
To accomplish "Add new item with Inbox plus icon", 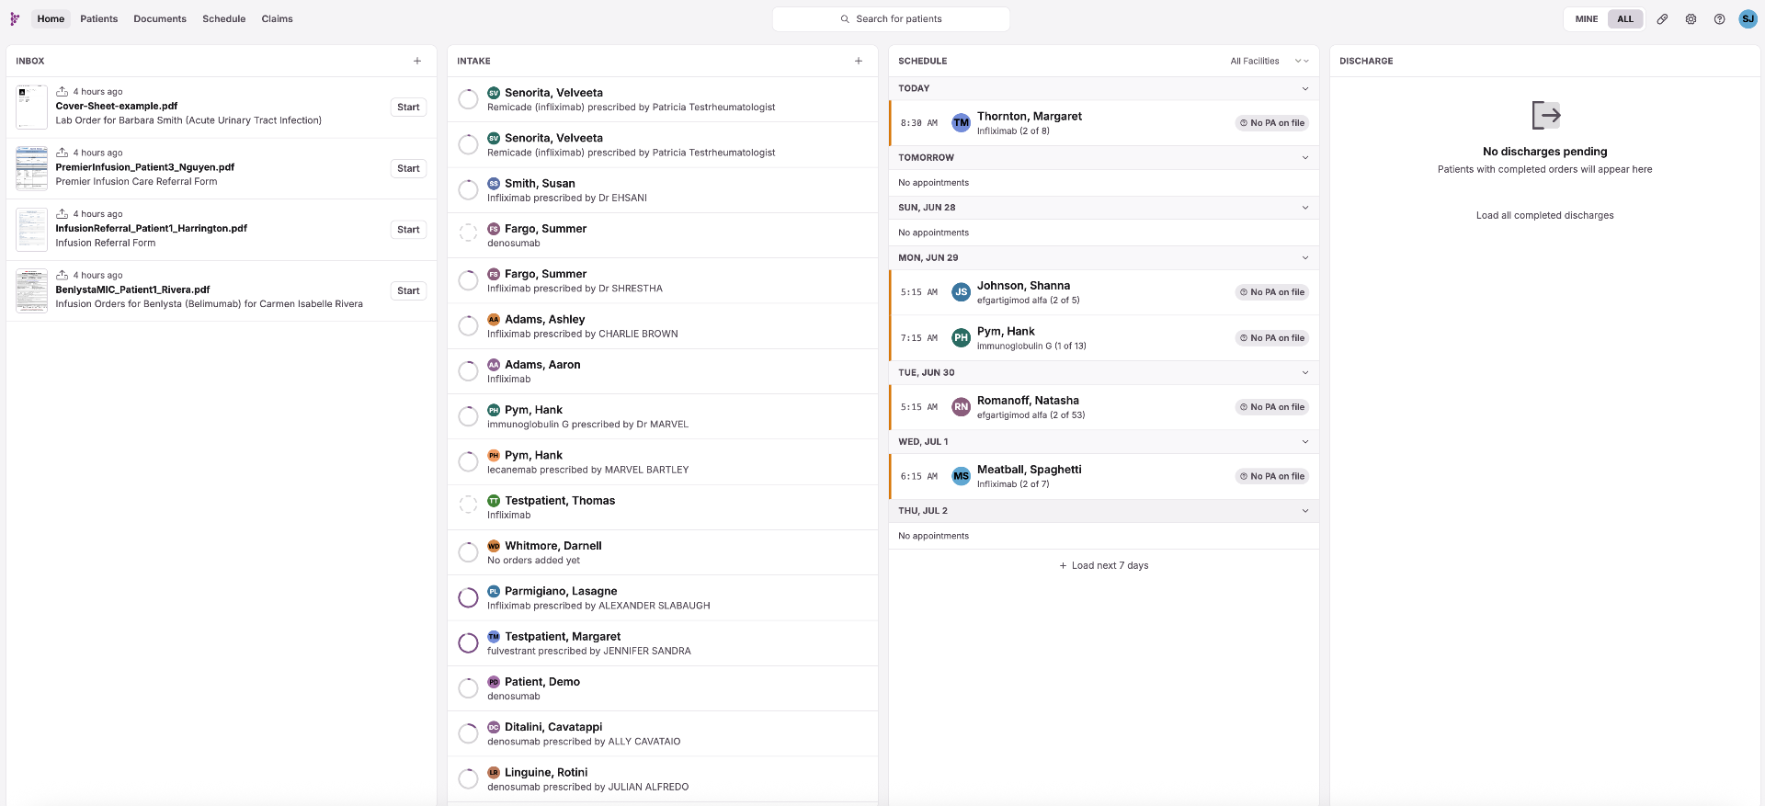I will click(x=417, y=61).
